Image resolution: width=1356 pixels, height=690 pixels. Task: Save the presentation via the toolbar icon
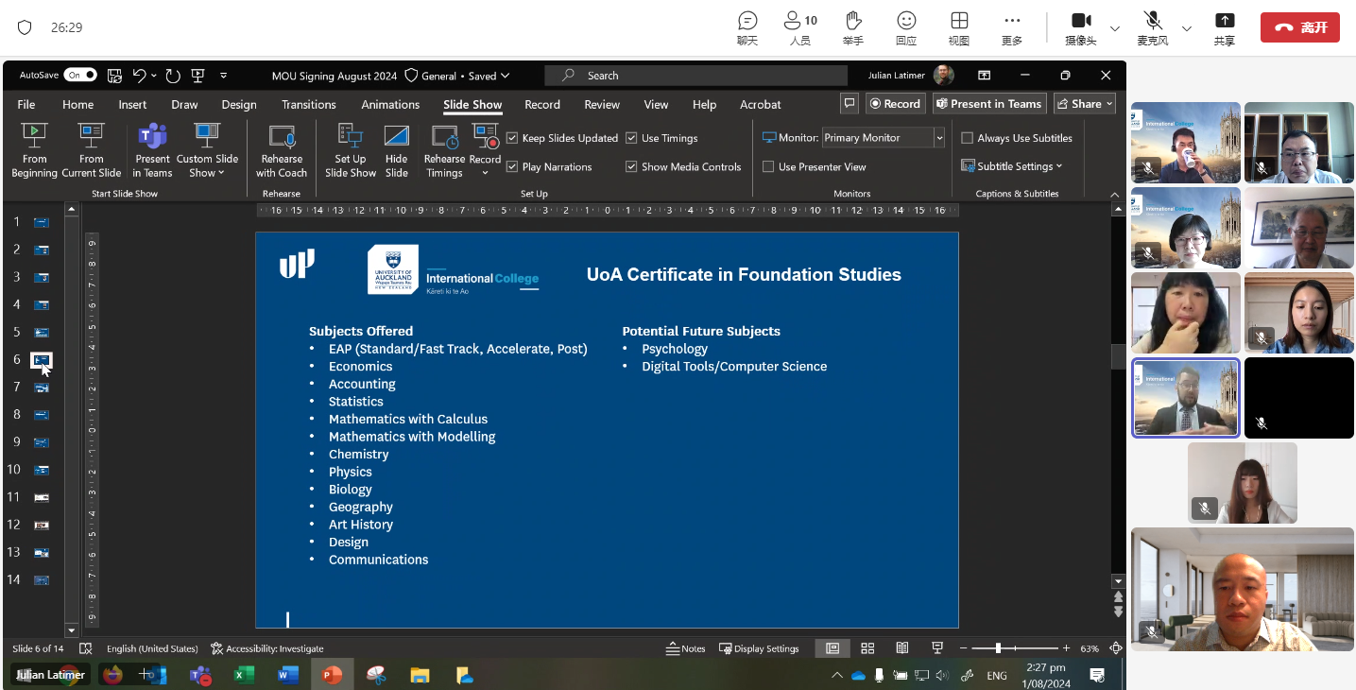tap(114, 76)
